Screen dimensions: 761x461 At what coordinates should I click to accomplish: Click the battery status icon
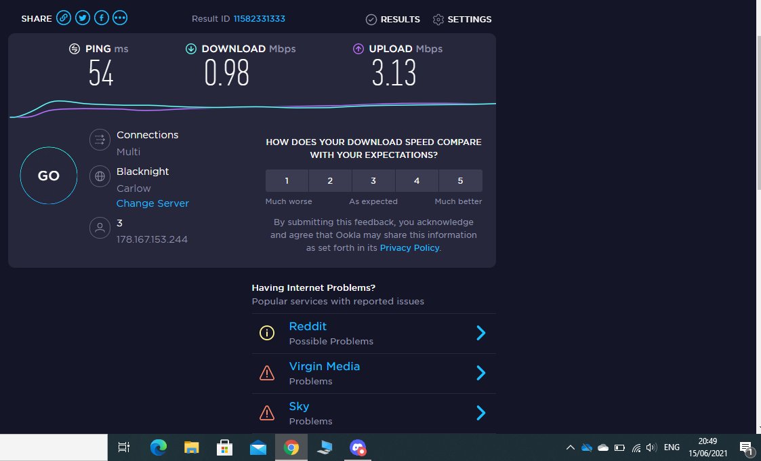(619, 447)
